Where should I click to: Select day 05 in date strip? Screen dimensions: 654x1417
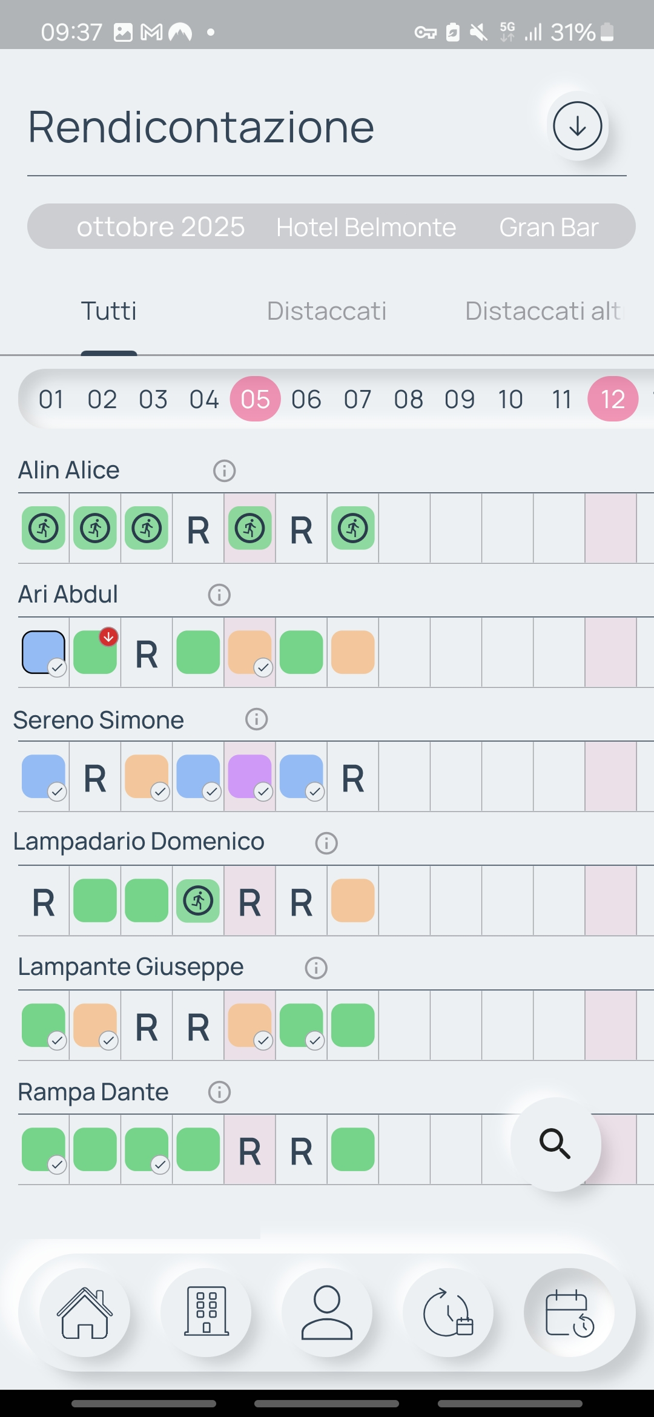(x=255, y=399)
